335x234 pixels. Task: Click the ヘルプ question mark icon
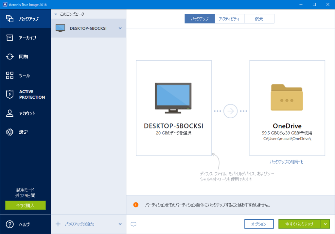click(x=9, y=224)
